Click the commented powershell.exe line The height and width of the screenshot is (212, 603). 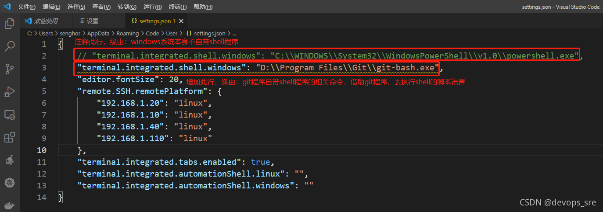(x=330, y=56)
